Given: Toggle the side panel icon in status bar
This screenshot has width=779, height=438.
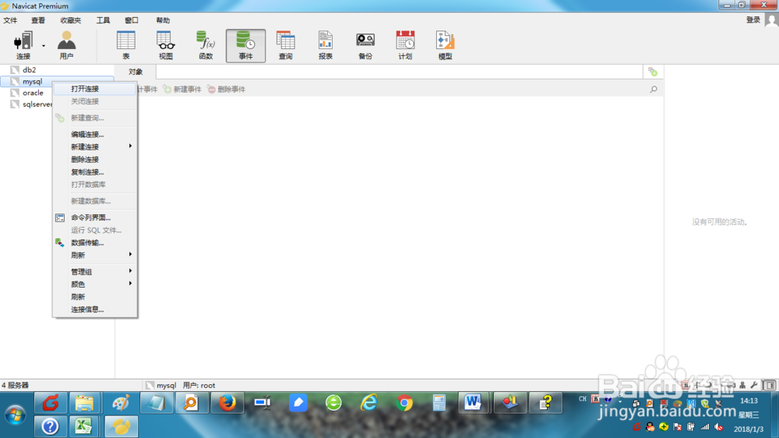Looking at the screenshot, I should [x=770, y=385].
